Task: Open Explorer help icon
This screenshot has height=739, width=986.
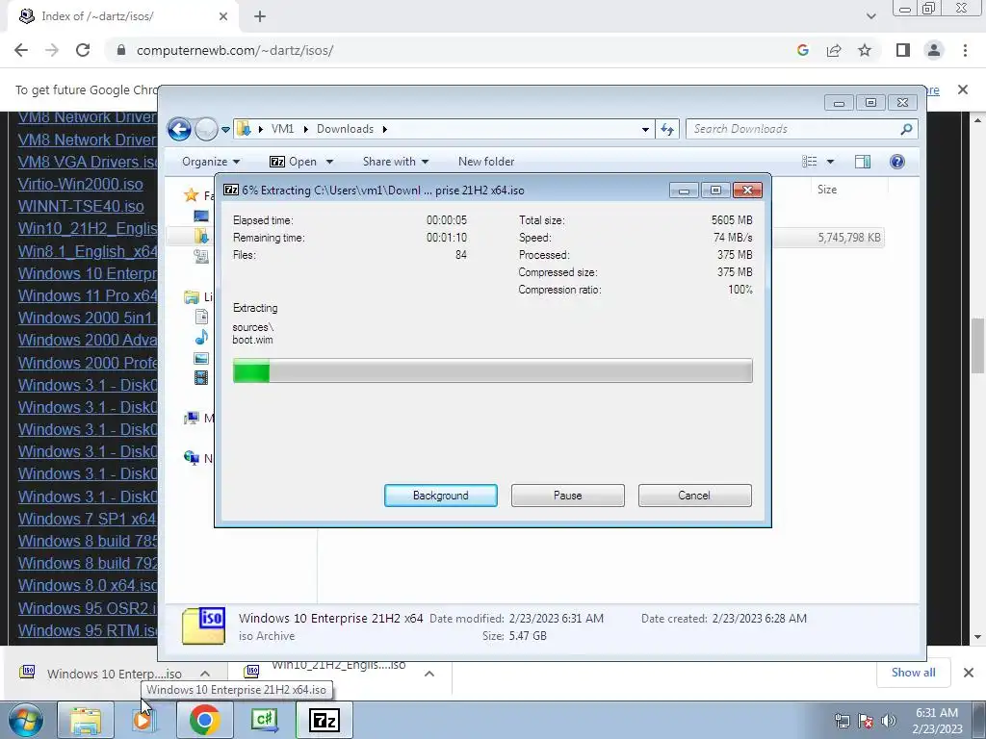Action: (x=897, y=162)
